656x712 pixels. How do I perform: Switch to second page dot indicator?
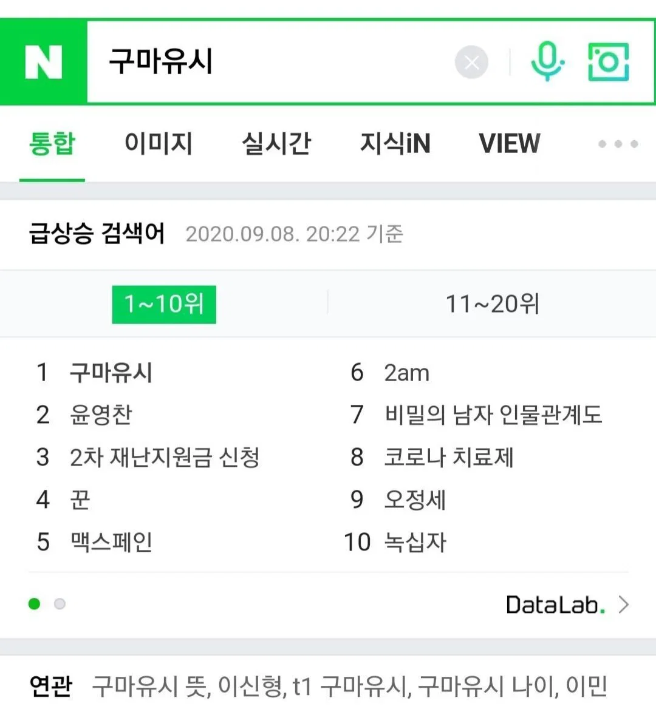pos(60,604)
